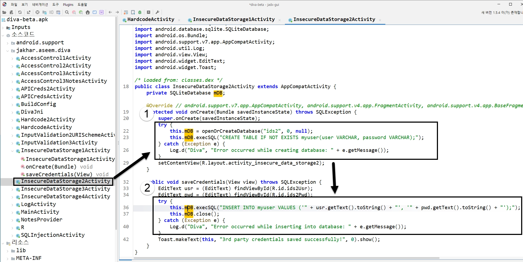The height and width of the screenshot is (262, 523).
Task: Click the home icon in the toolbar
Action: (88, 12)
